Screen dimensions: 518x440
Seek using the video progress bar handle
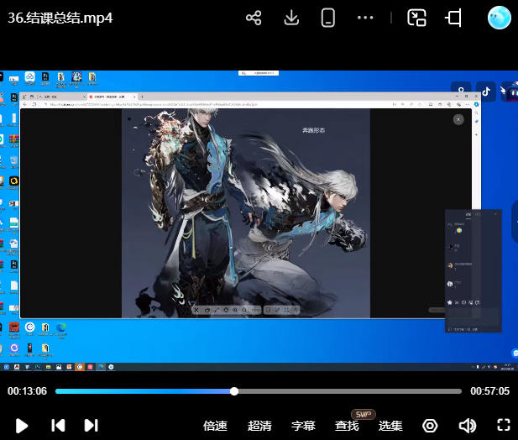pos(234,391)
